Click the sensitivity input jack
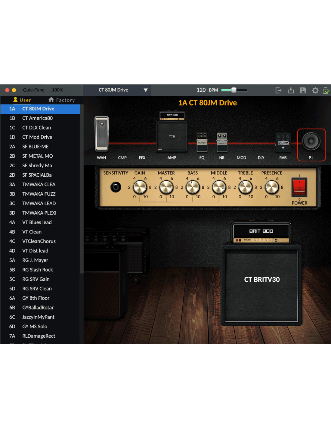This screenshot has height=428, width=331. click(x=116, y=187)
